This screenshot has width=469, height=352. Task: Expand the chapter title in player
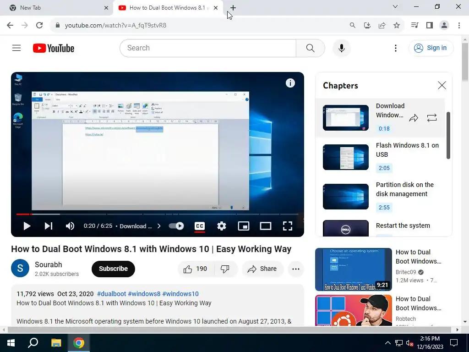[140, 226]
